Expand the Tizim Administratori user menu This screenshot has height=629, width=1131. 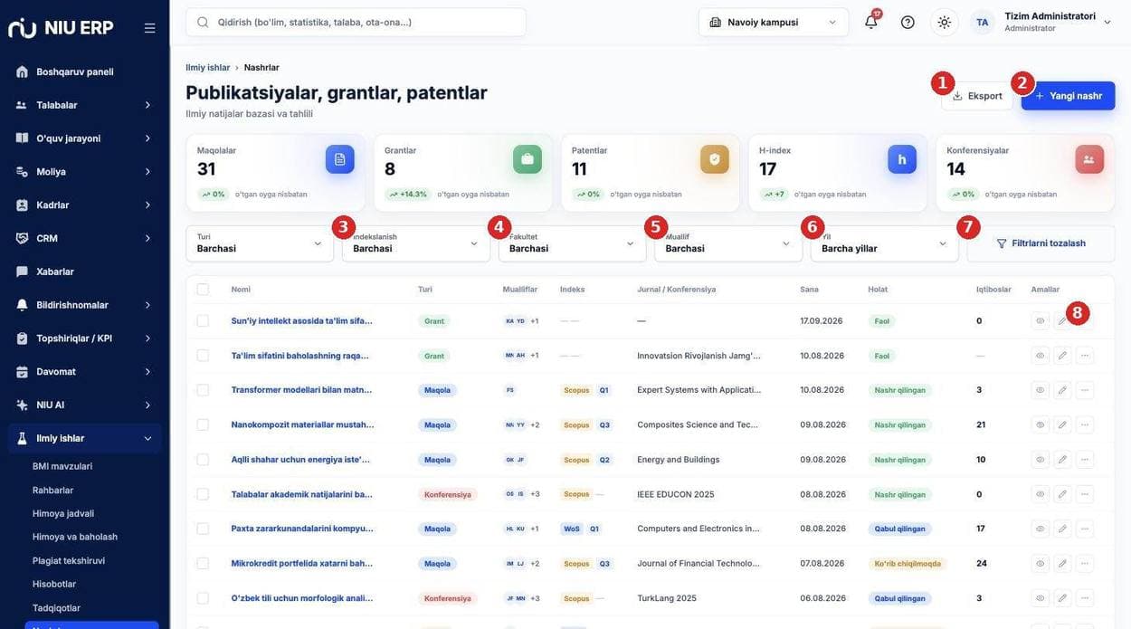coord(1107,22)
